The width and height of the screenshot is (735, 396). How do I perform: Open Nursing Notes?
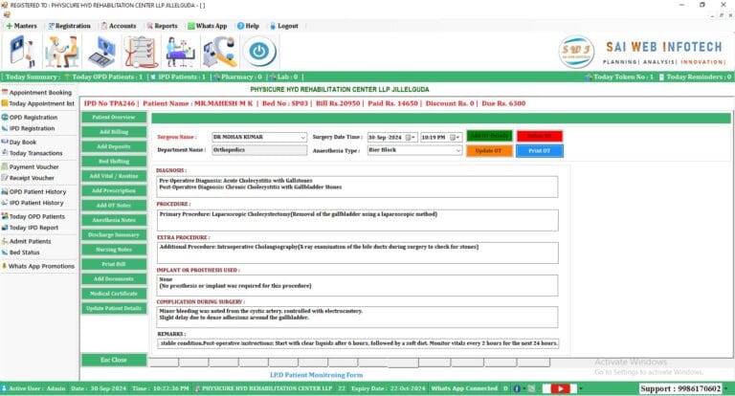tap(114, 250)
